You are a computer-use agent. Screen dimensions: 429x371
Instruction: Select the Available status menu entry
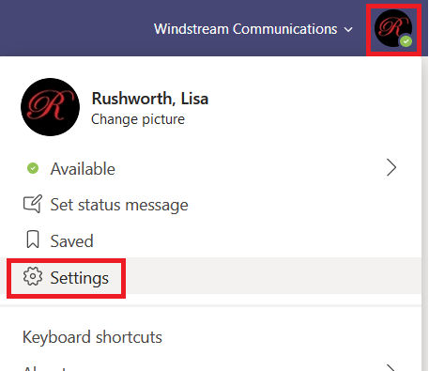click(x=210, y=168)
